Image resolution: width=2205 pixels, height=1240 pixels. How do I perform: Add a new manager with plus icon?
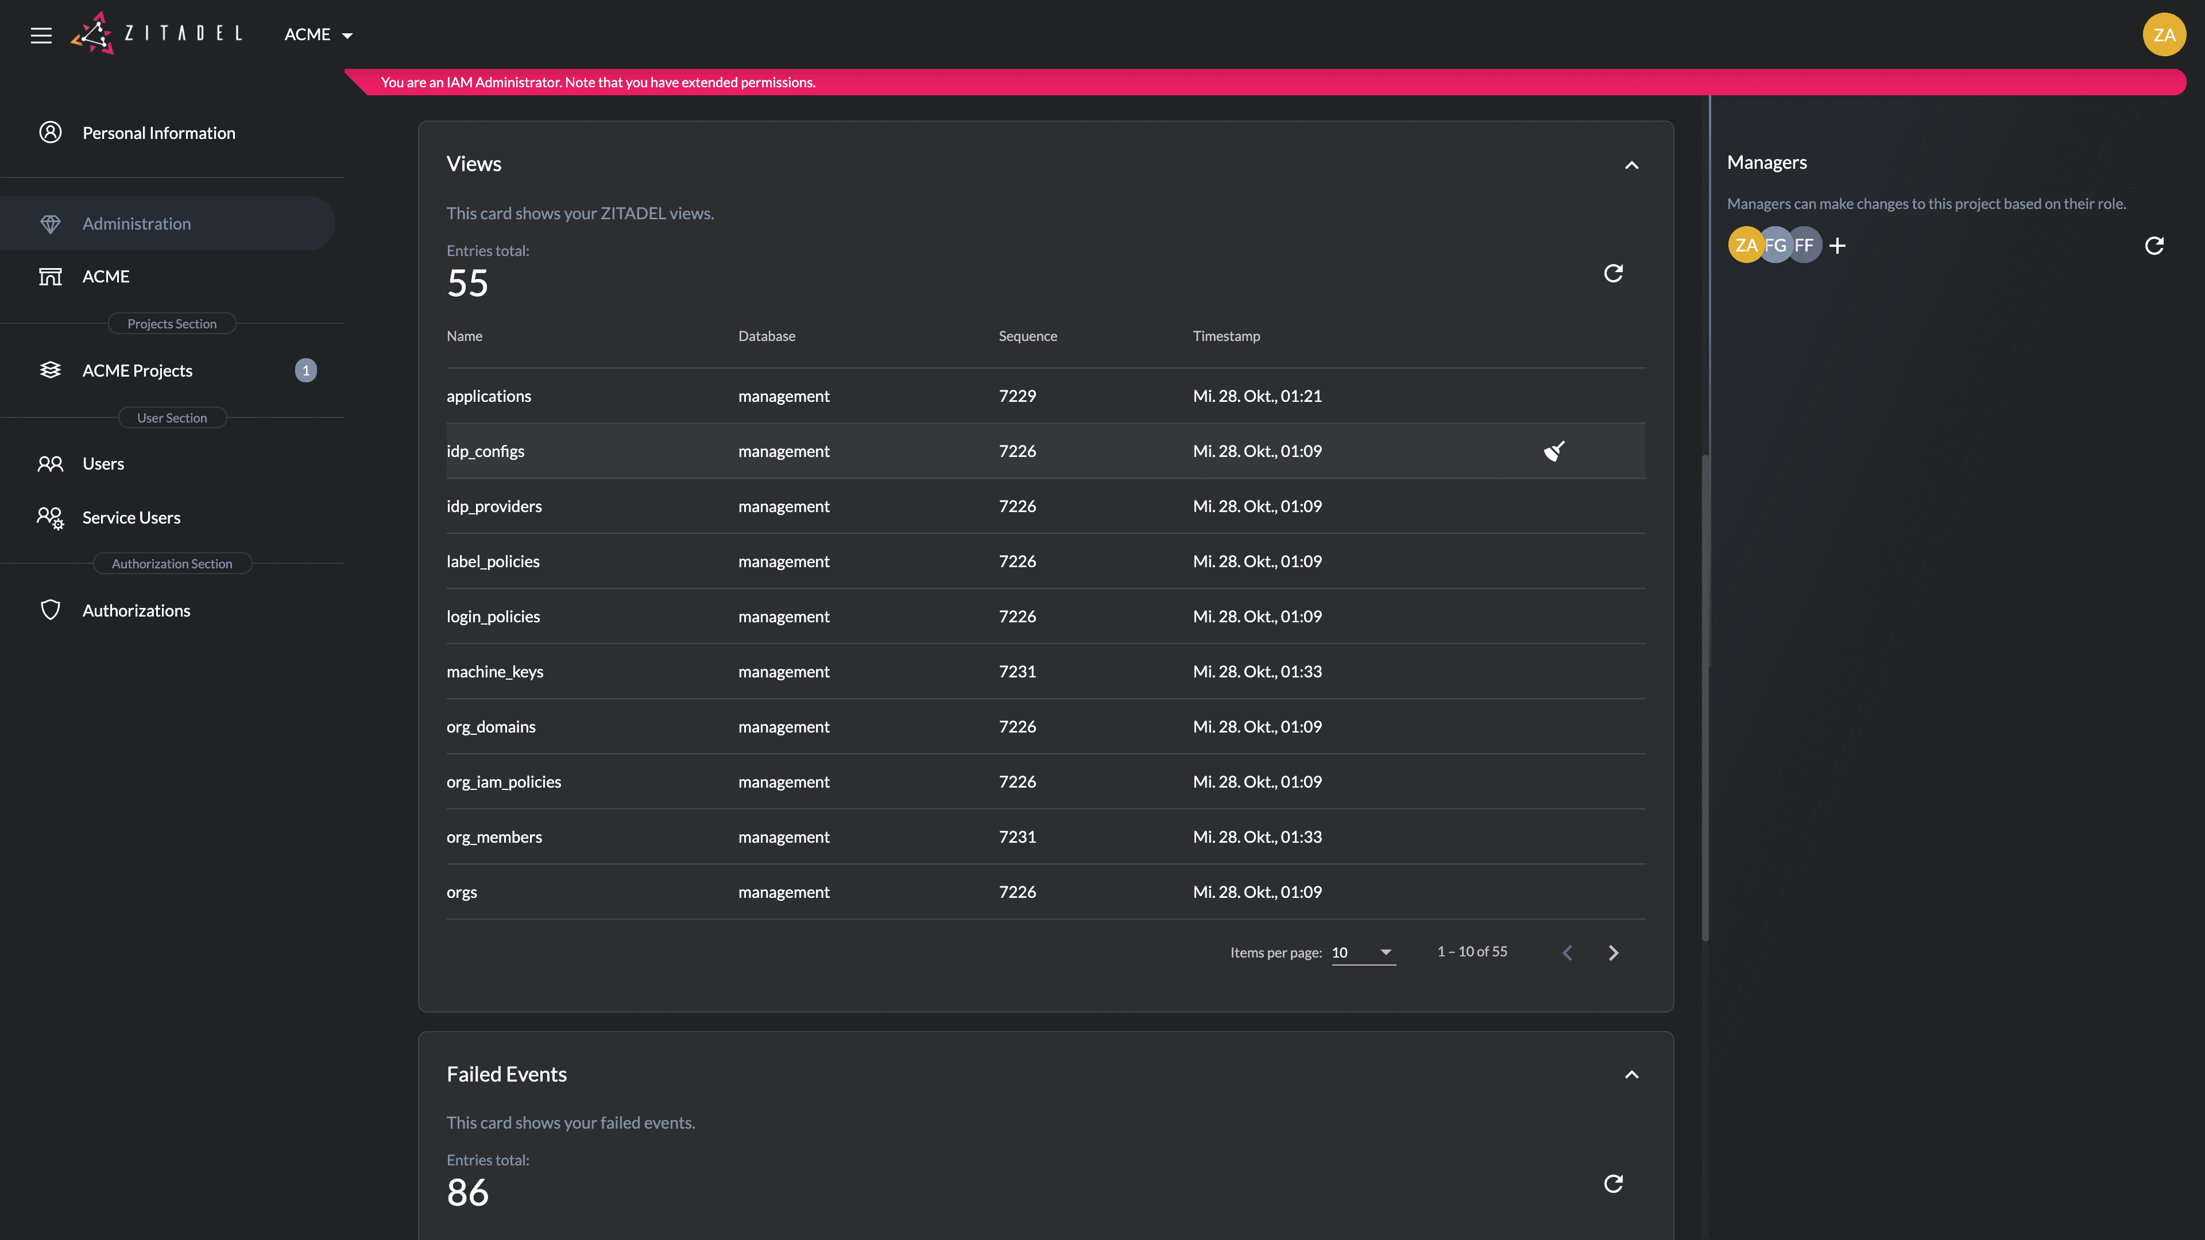[x=1837, y=246]
